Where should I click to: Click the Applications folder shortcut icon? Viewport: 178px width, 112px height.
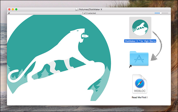139,58
